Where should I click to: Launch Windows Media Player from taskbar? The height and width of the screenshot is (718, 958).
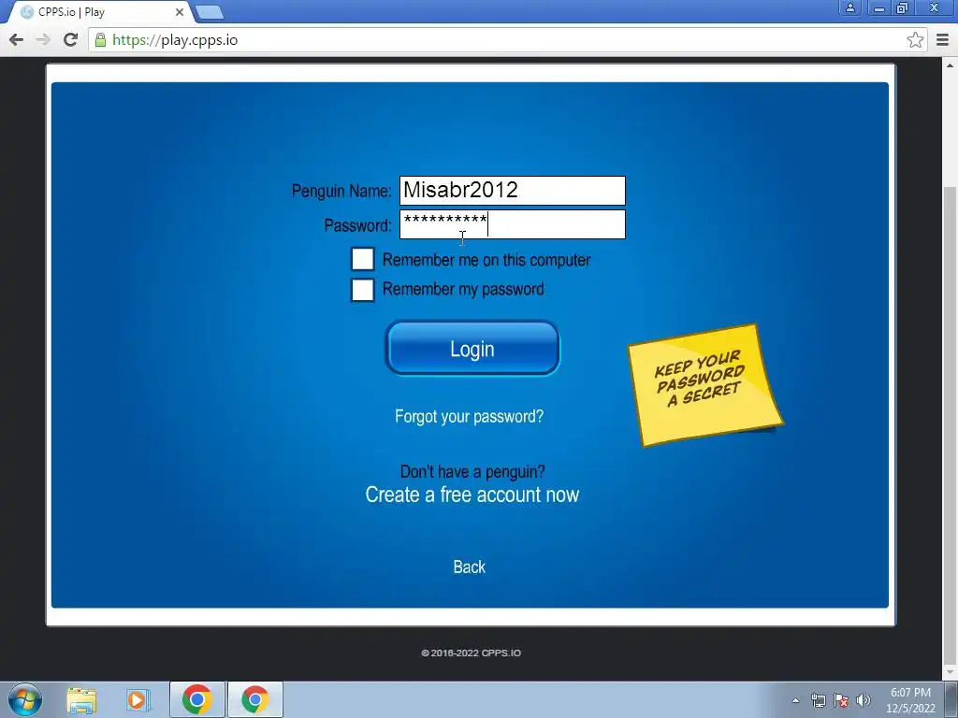[x=138, y=699]
